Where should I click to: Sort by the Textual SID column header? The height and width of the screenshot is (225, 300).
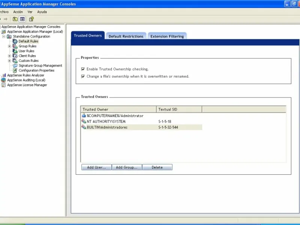tap(179, 109)
